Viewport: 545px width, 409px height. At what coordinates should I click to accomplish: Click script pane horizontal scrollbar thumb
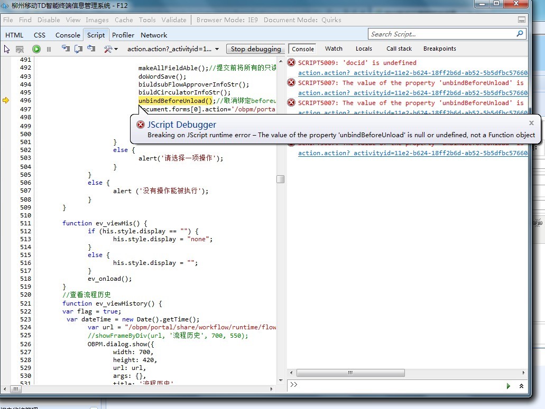pyautogui.click(x=16, y=389)
